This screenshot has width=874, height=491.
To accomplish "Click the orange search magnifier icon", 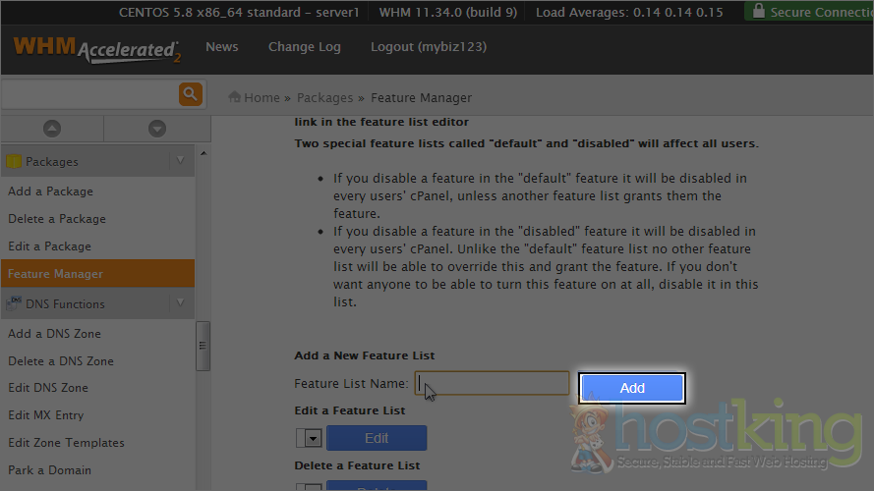I will [190, 94].
